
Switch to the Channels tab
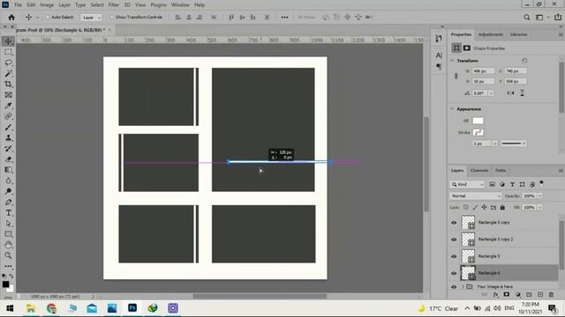point(479,170)
